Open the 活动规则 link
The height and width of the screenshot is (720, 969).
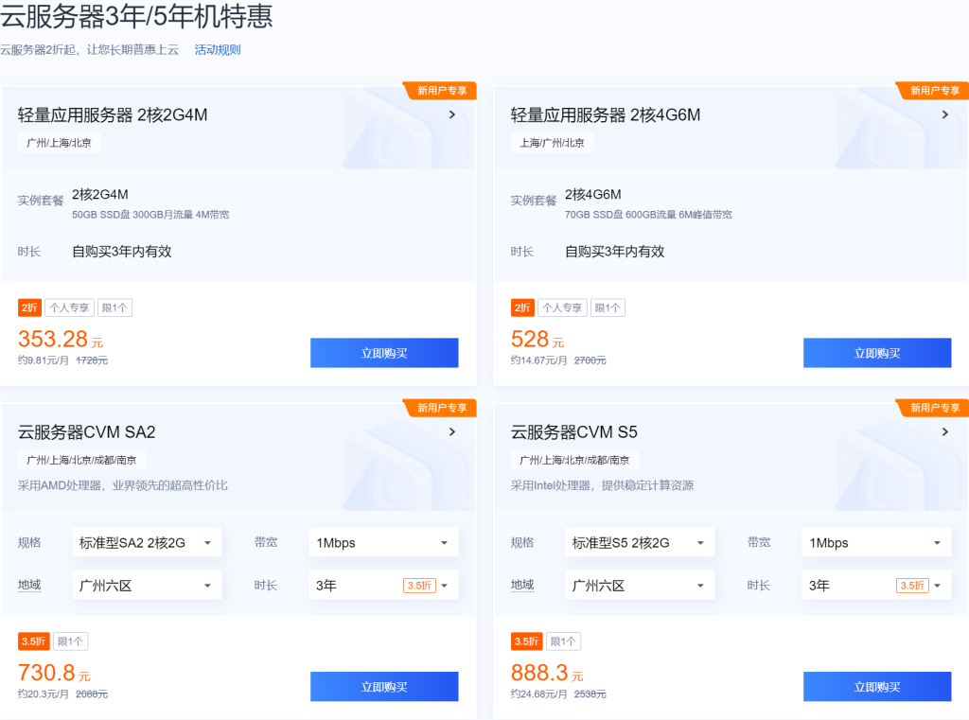tap(218, 50)
